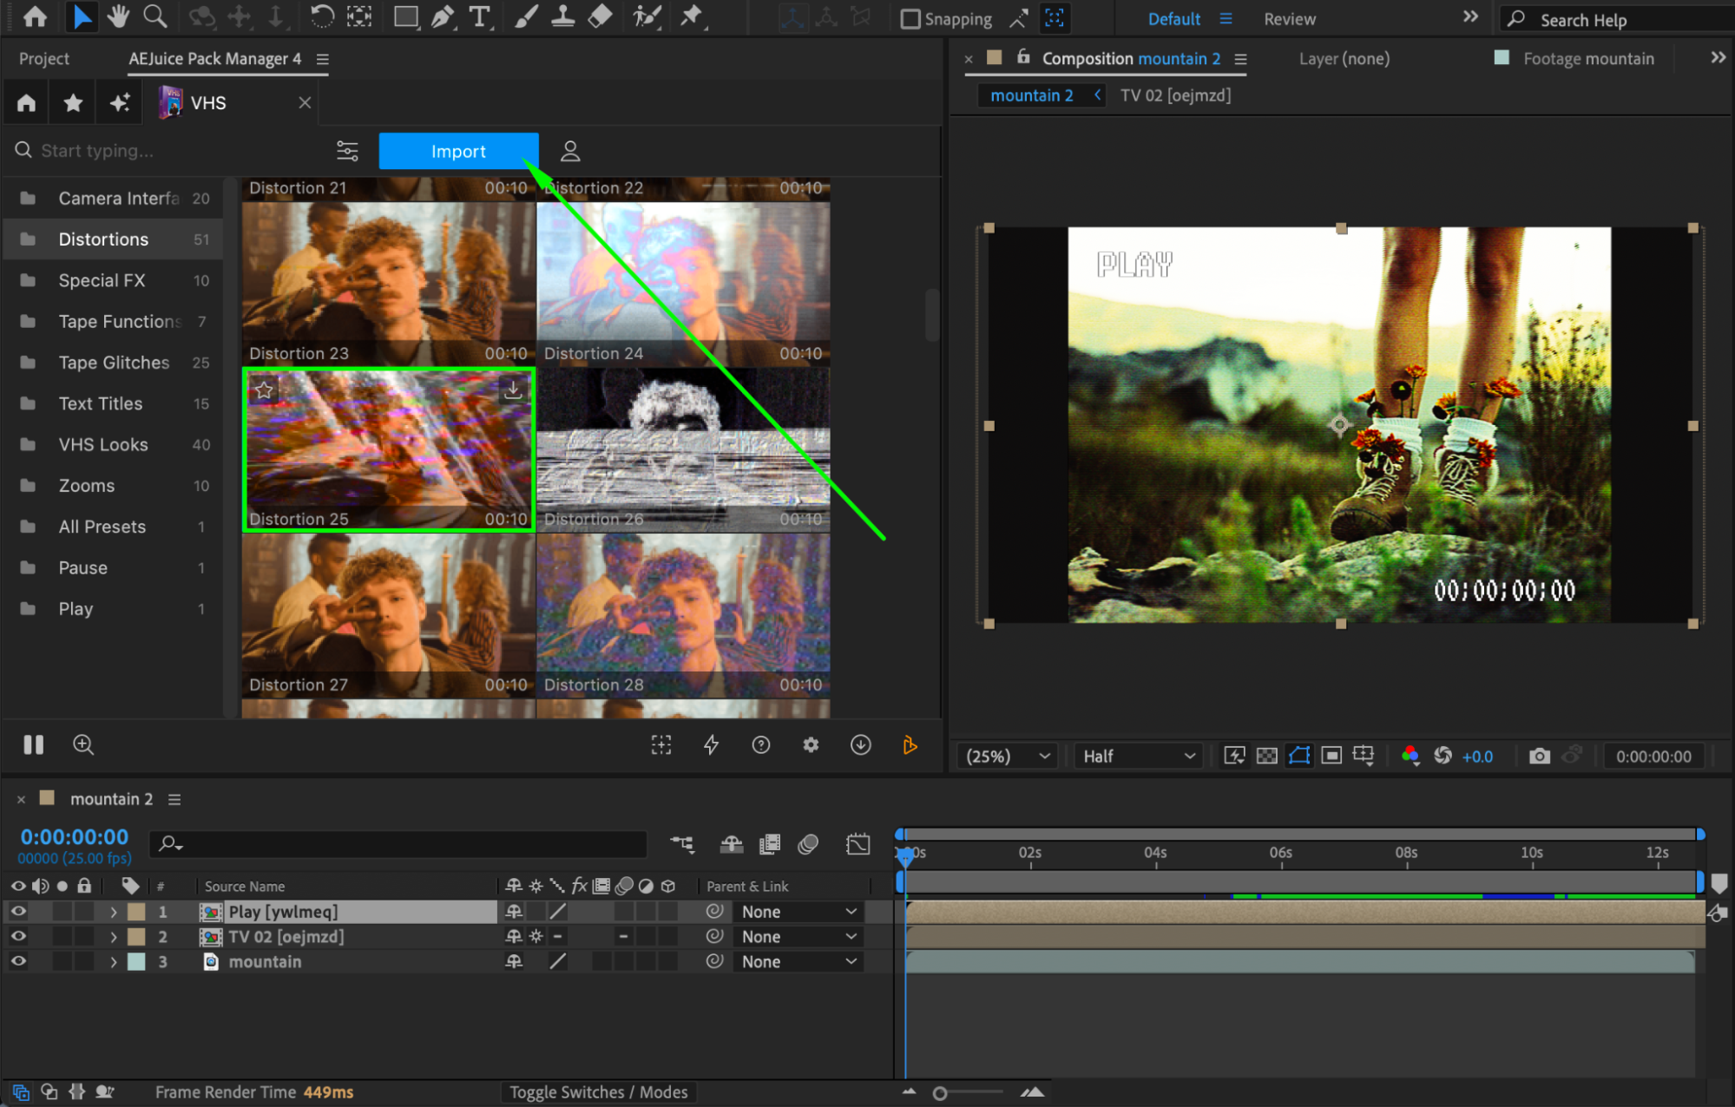The height and width of the screenshot is (1107, 1735).
Task: Toggle fast previews in the viewer
Action: [1233, 756]
